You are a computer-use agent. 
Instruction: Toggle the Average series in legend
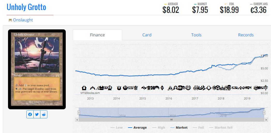pyautogui.click(x=137, y=128)
